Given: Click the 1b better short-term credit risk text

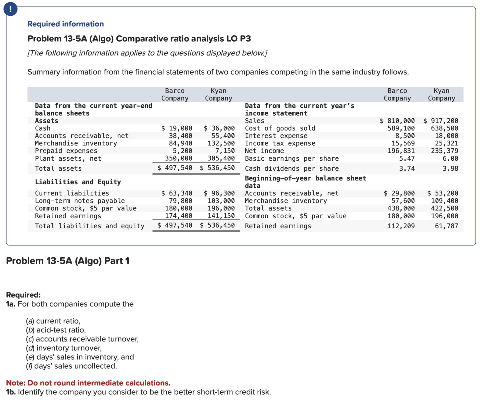Looking at the screenshot, I should pos(138,392).
